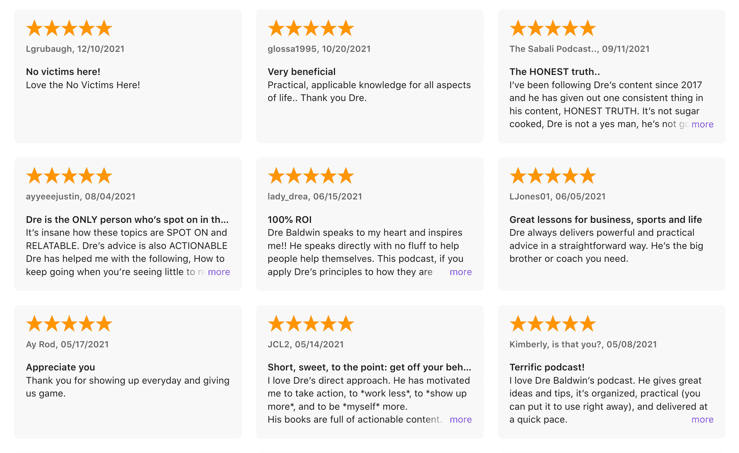Click the stars on Kimberly's review
The height and width of the screenshot is (453, 739).
(553, 324)
